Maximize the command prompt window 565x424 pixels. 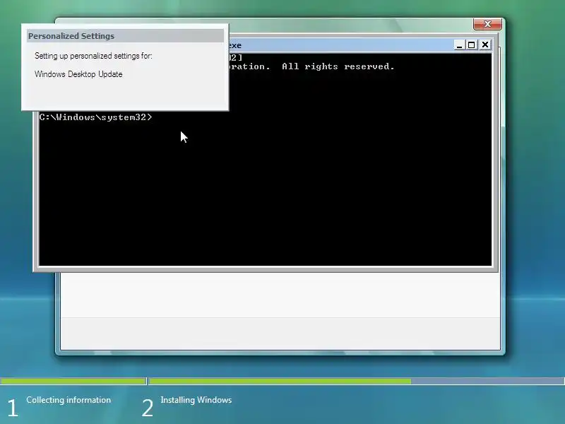(x=471, y=45)
